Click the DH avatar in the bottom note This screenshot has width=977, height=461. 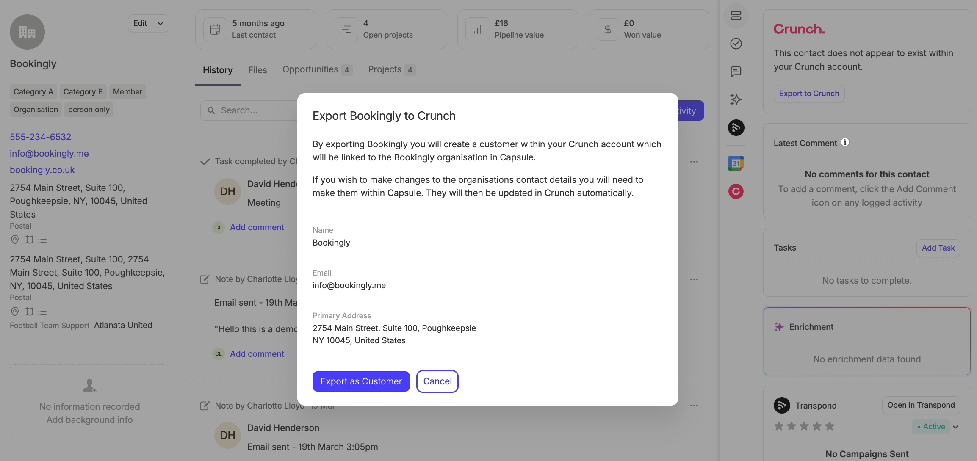pyautogui.click(x=227, y=435)
